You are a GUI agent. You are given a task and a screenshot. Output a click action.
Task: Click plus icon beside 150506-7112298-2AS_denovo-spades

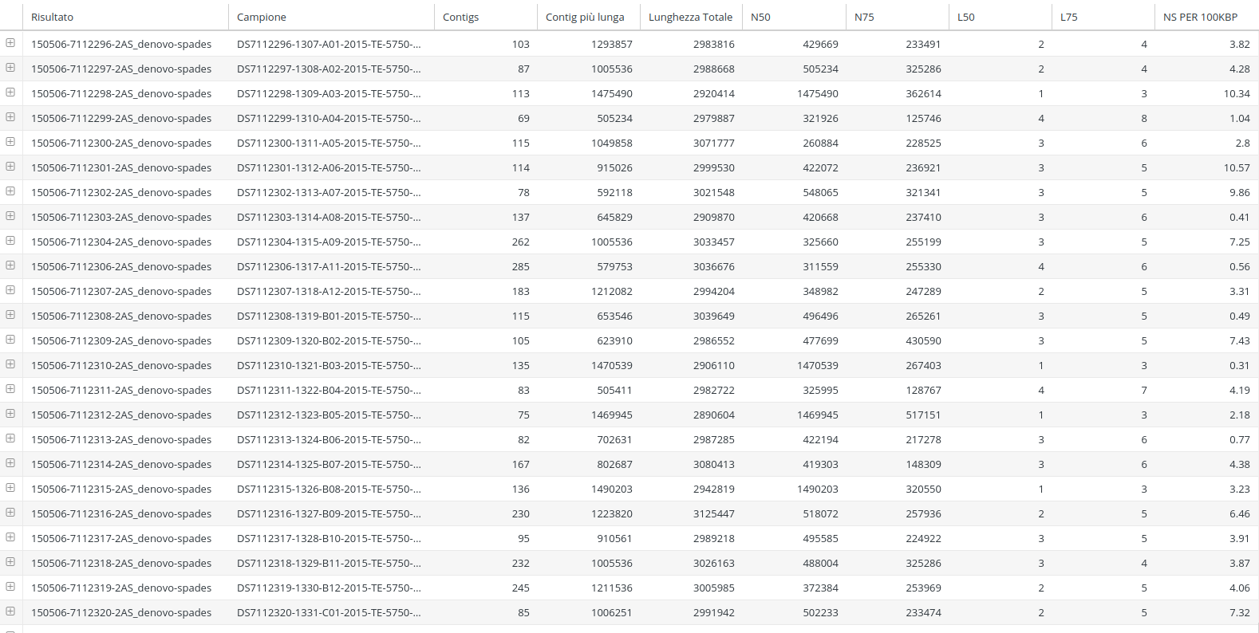coord(10,92)
